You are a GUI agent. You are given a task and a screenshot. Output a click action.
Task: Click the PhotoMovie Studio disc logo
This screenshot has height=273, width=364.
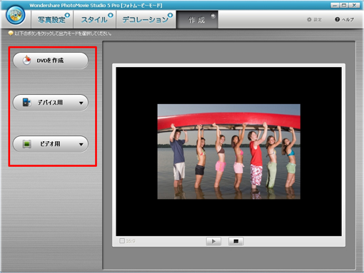(16, 15)
